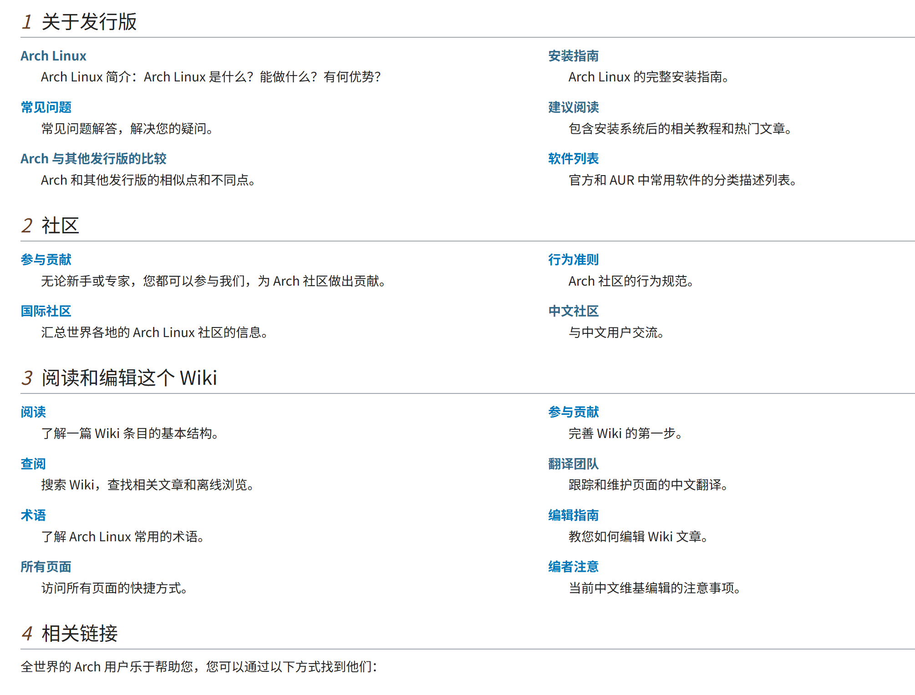Open the 中文社区 Chinese community link
This screenshot has width=915, height=695.
tap(573, 311)
